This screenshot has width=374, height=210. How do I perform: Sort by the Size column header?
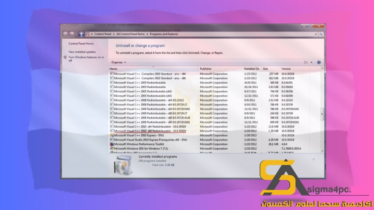tap(271, 69)
